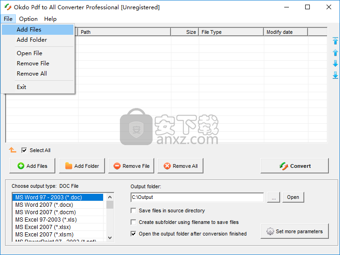Click the move-up arrow icon
340x255 pixels.
pyautogui.click(x=335, y=52)
